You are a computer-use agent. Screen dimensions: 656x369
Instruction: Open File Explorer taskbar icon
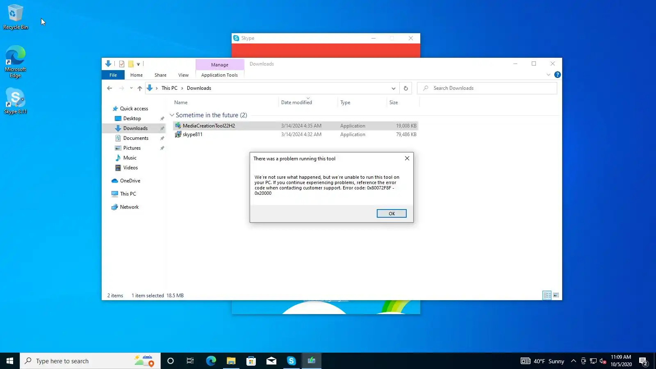click(231, 361)
